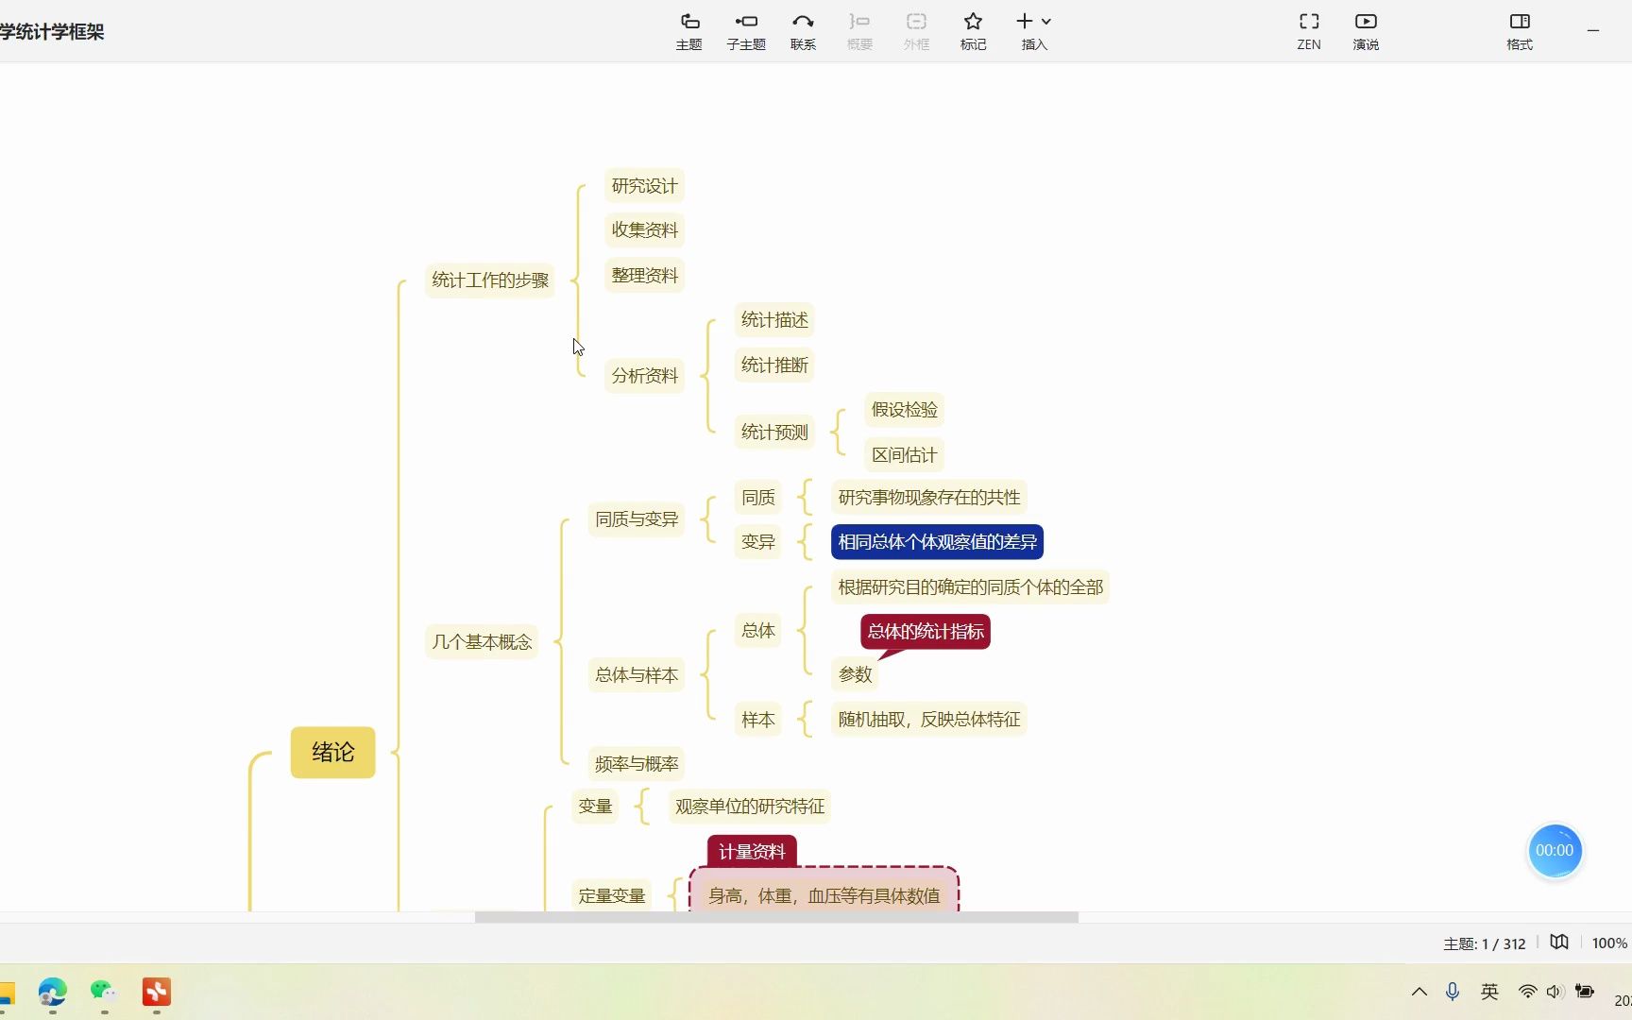
Task: Click the 主题 topic toolbar icon
Action: click(x=688, y=31)
